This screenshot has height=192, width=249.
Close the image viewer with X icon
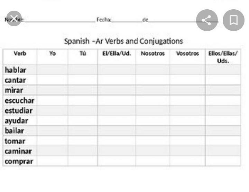14,19
